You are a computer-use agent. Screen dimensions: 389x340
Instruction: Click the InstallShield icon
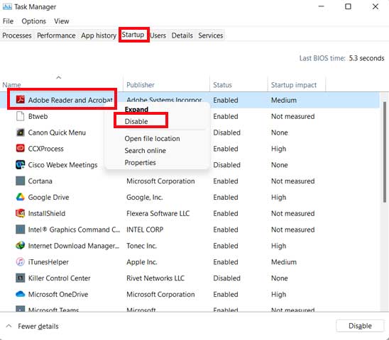[21, 213]
